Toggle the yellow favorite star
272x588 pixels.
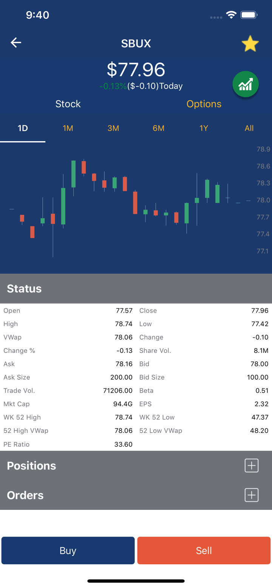pyautogui.click(x=250, y=44)
